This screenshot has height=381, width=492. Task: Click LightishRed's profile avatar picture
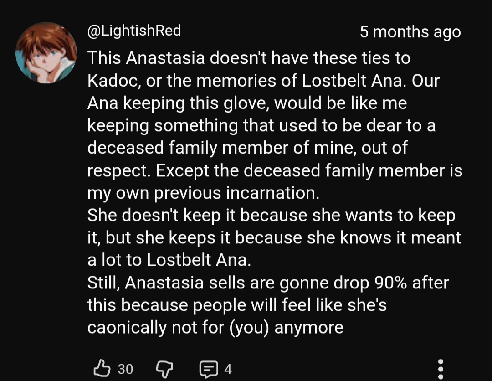pos(46,53)
